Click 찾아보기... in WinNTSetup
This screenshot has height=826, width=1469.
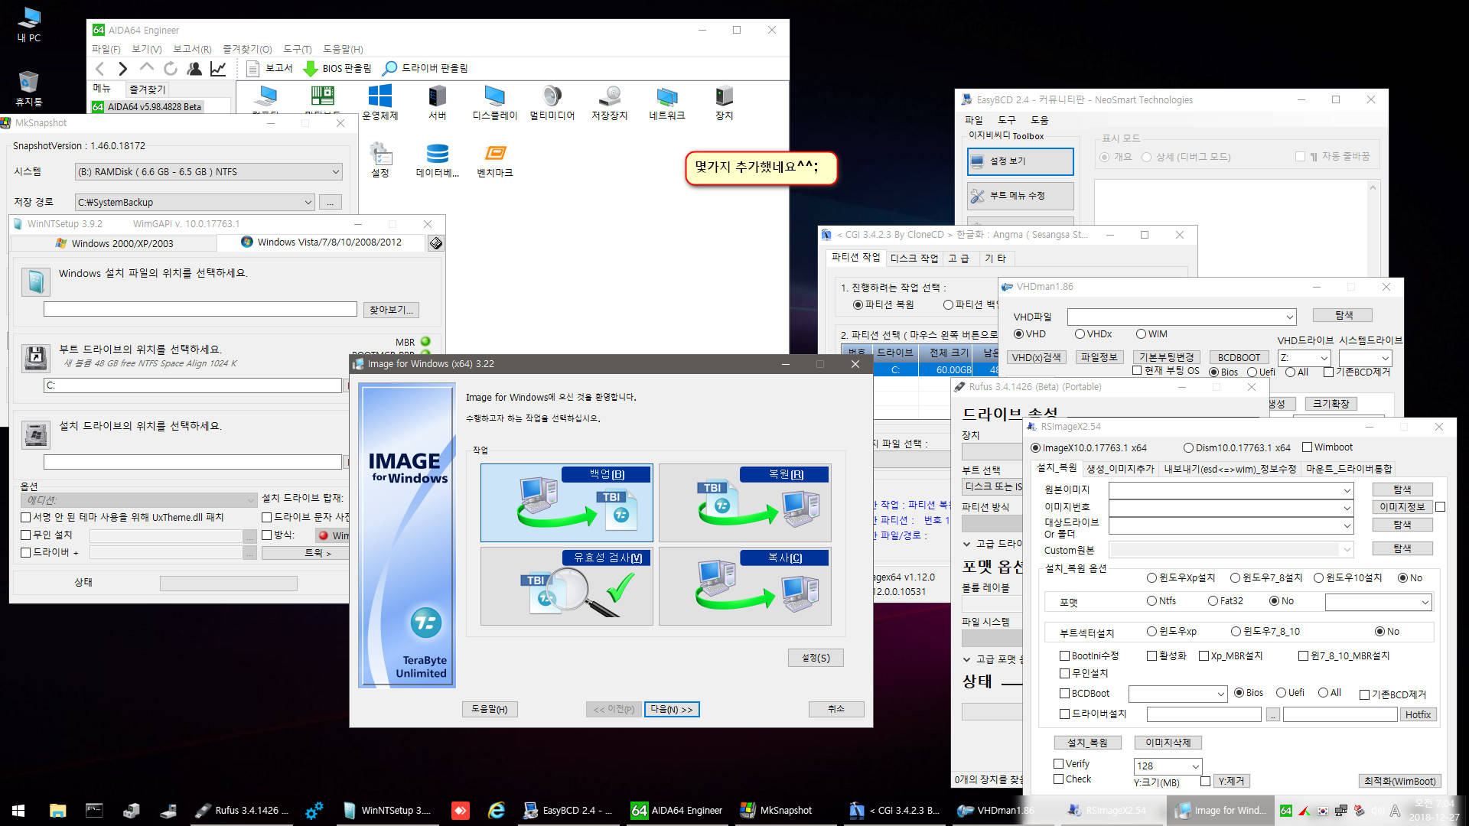(x=391, y=310)
